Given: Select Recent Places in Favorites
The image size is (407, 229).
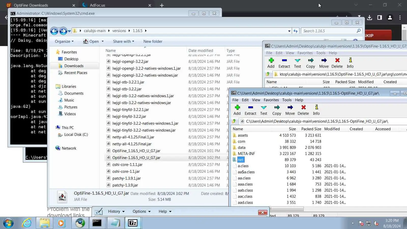Looking at the screenshot, I should coord(76,73).
